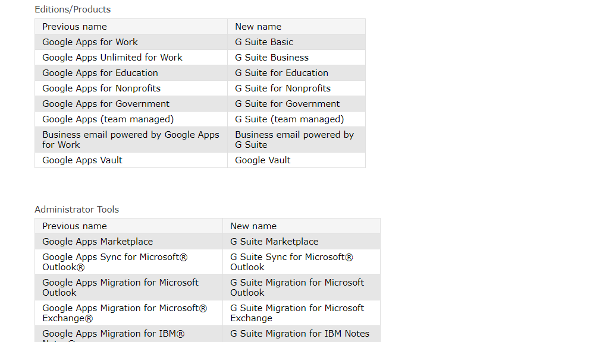Select 'G Suite Marketplace' cell
Screen dimensions: 609x342
point(302,242)
